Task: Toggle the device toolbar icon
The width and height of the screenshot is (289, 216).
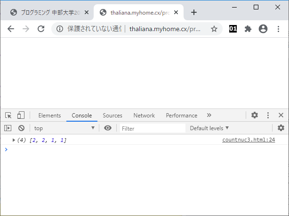Action: point(21,116)
